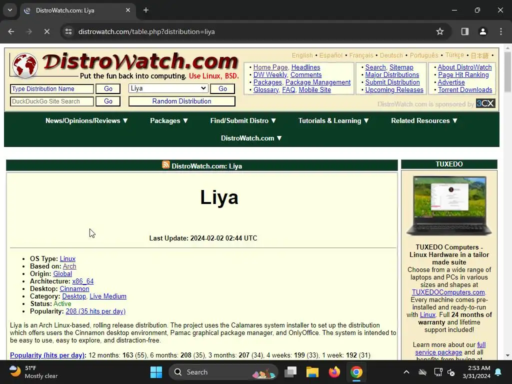This screenshot has height=384, width=512.
Task: Open the Upcoming Releases link
Action: [x=394, y=90]
